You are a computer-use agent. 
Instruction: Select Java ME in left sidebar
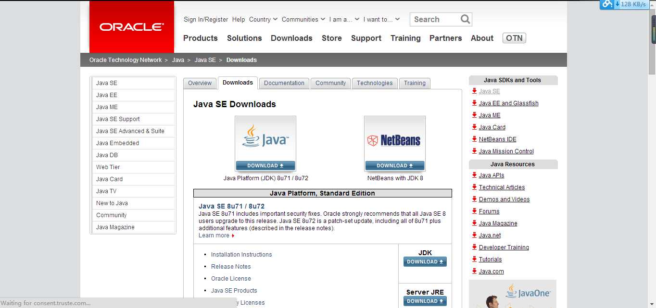(x=133, y=107)
